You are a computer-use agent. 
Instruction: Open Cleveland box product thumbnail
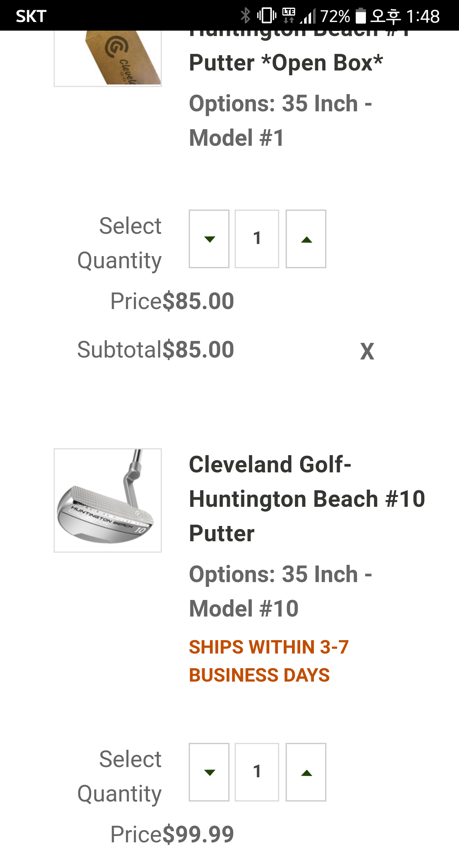(108, 58)
